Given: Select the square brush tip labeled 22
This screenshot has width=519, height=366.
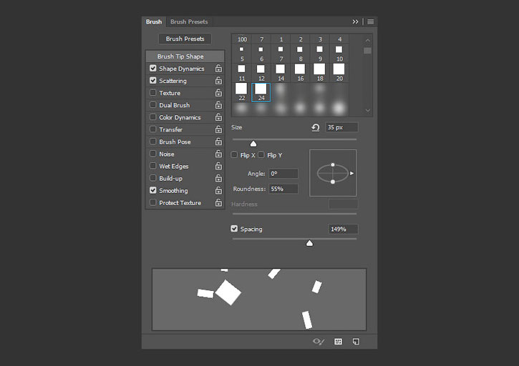Looking at the screenshot, I should pyautogui.click(x=241, y=92).
